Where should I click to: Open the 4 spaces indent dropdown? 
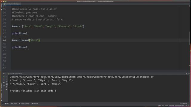[x=172, y=106]
